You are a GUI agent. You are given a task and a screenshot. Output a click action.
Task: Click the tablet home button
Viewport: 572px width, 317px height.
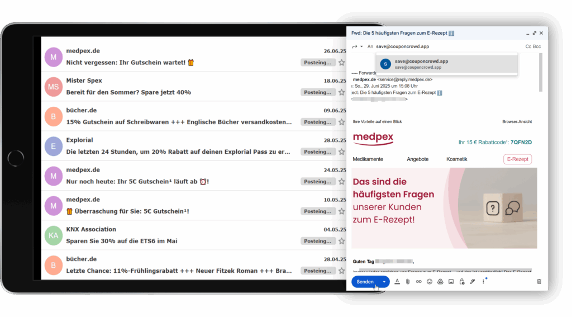pos(16,158)
